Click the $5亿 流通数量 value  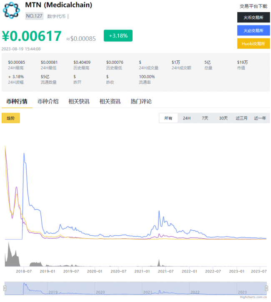[45, 77]
